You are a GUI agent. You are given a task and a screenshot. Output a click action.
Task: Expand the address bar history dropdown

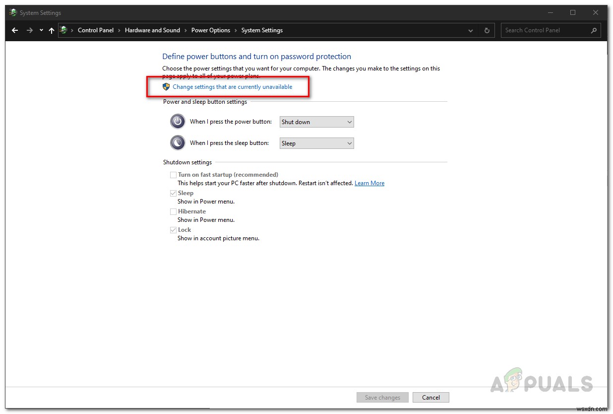pyautogui.click(x=470, y=30)
